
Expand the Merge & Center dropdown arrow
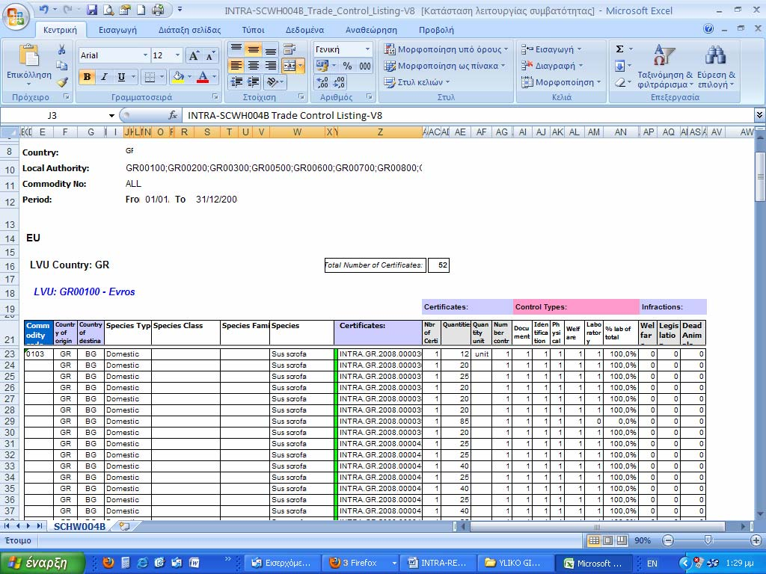[301, 66]
